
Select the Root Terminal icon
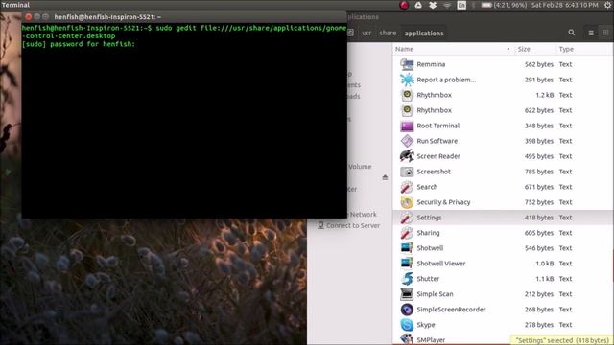tap(407, 126)
